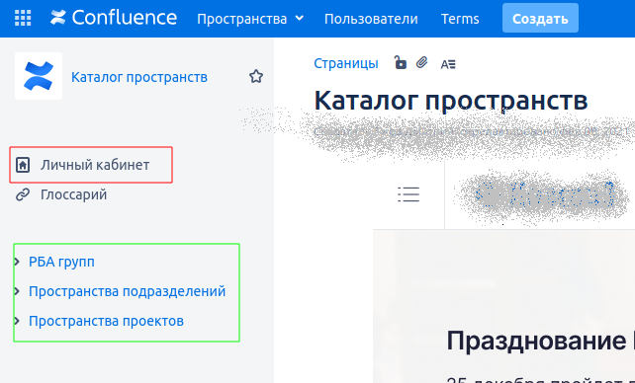
Task: Star the Каталог пространств space
Action: 256,76
